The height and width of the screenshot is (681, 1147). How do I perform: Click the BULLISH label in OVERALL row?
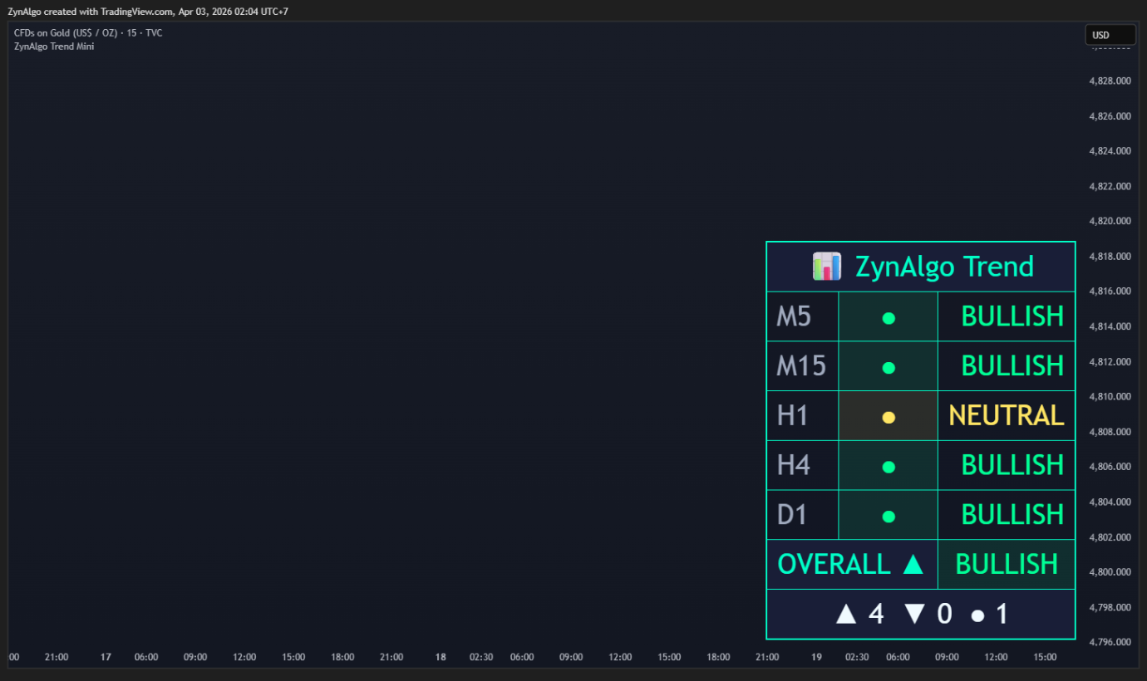click(1007, 565)
